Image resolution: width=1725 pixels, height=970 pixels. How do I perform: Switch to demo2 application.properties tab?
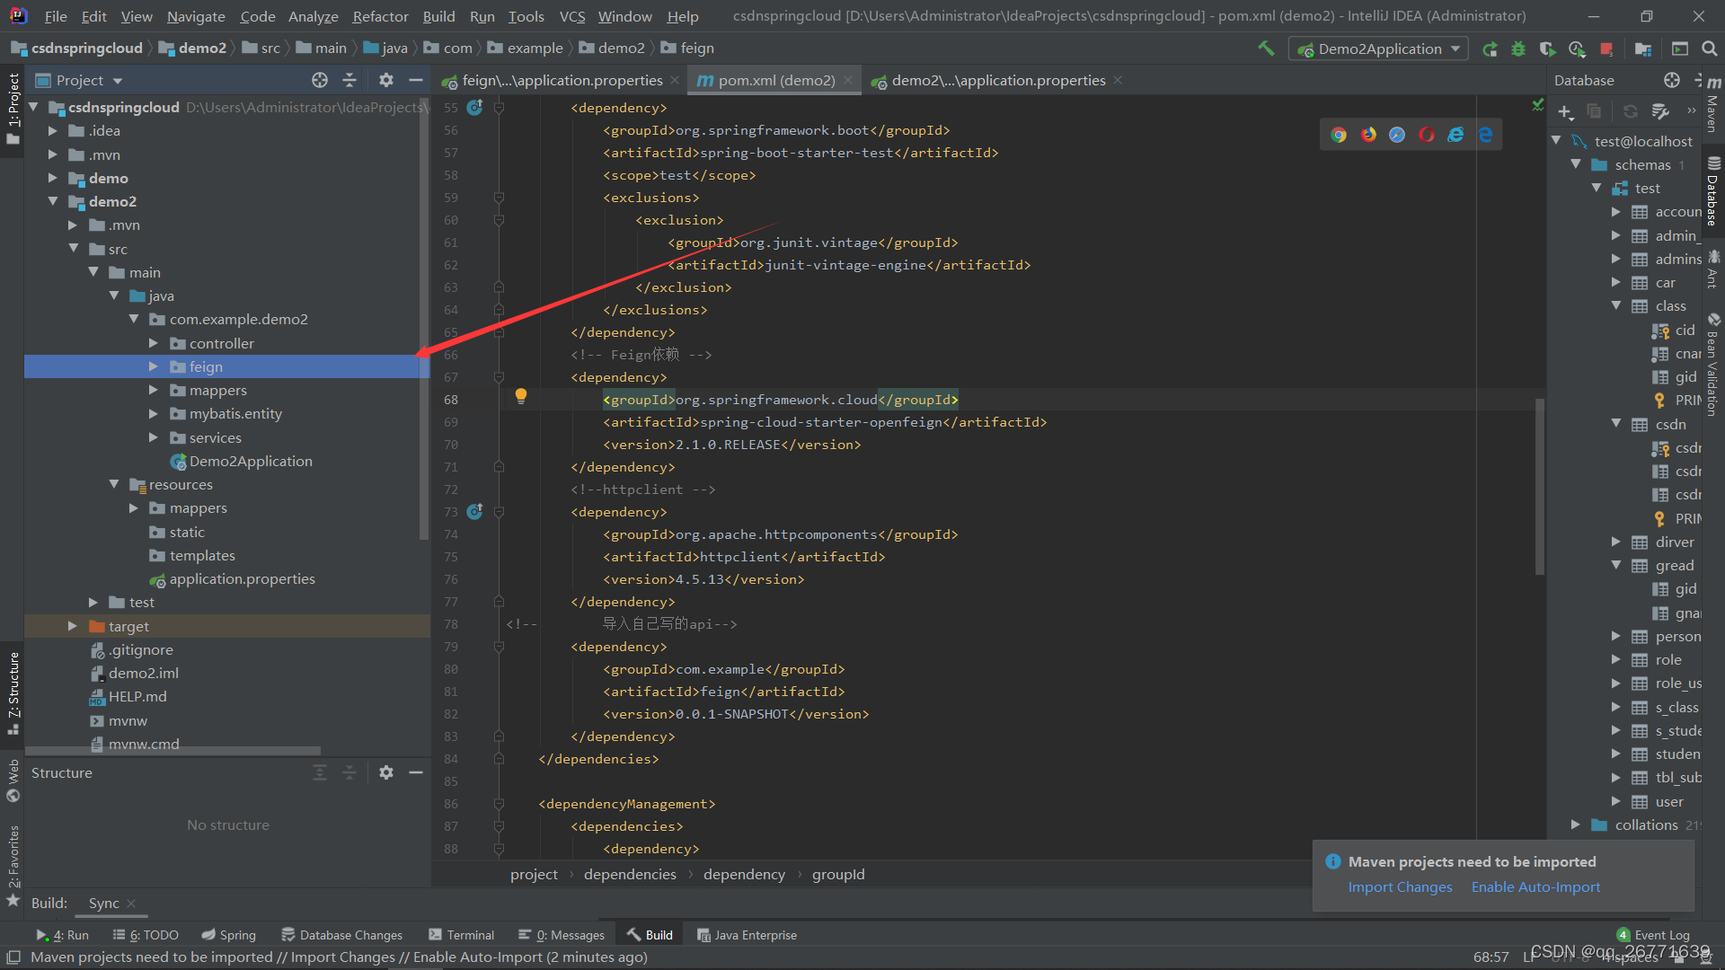[997, 81]
